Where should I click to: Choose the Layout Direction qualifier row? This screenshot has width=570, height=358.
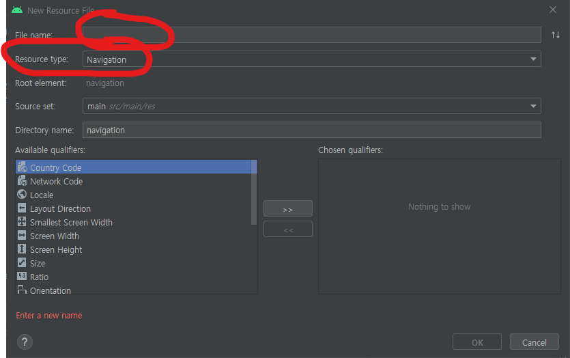click(x=134, y=208)
